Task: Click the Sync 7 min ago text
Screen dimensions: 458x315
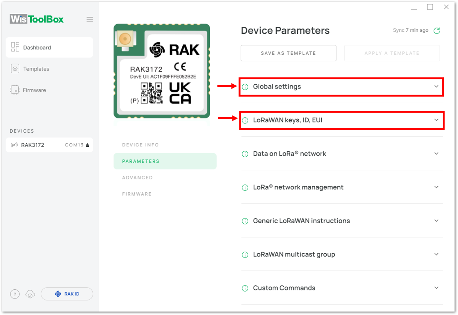Action: pos(411,30)
